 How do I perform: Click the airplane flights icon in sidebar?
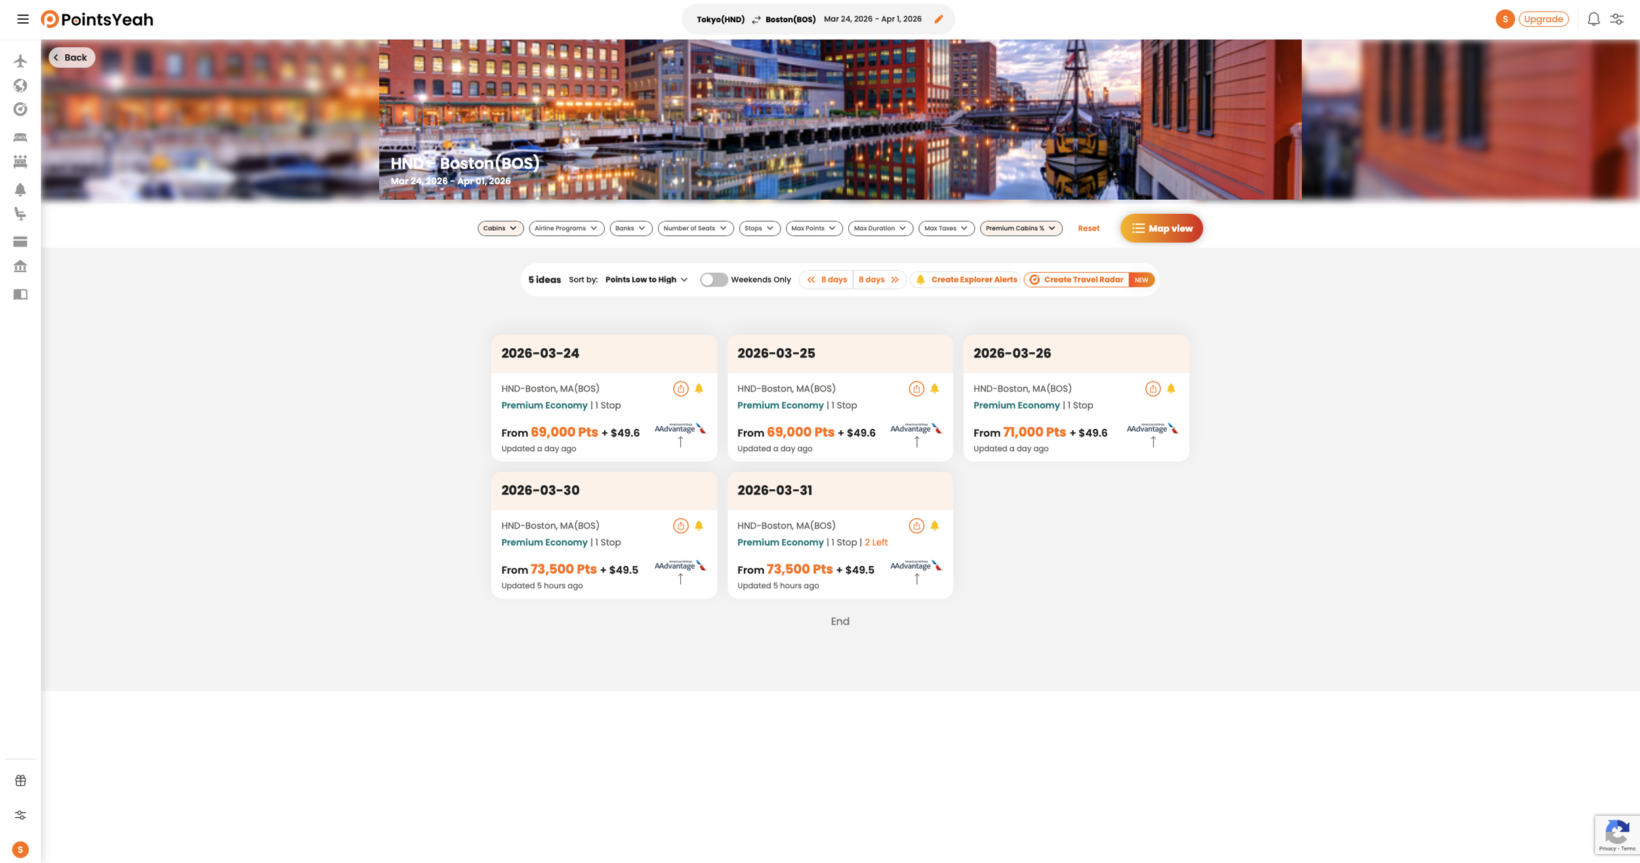point(20,61)
